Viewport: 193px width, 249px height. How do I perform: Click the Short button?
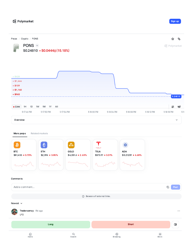pyautogui.click(x=131, y=224)
